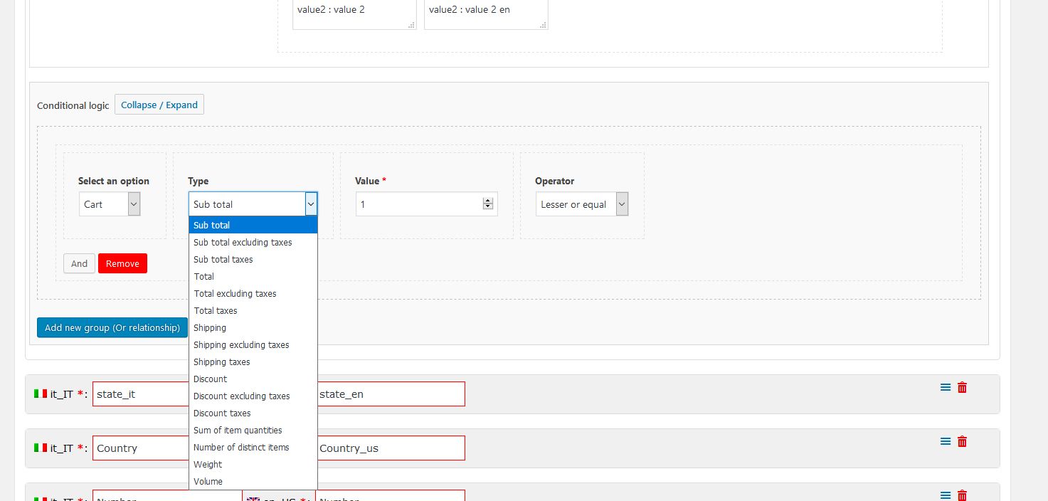The image size is (1048, 501).
Task: Select 'Sub total excluding taxes' from the list
Action: [243, 243]
